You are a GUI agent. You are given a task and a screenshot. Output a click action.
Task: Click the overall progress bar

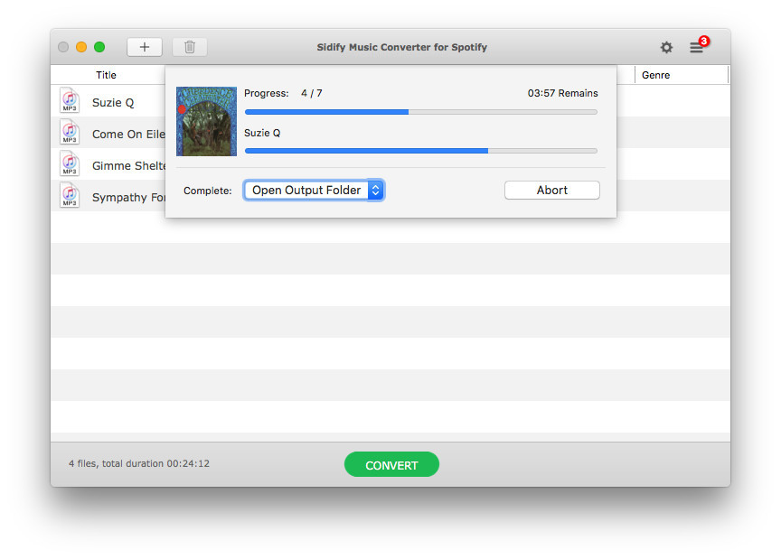coord(421,112)
